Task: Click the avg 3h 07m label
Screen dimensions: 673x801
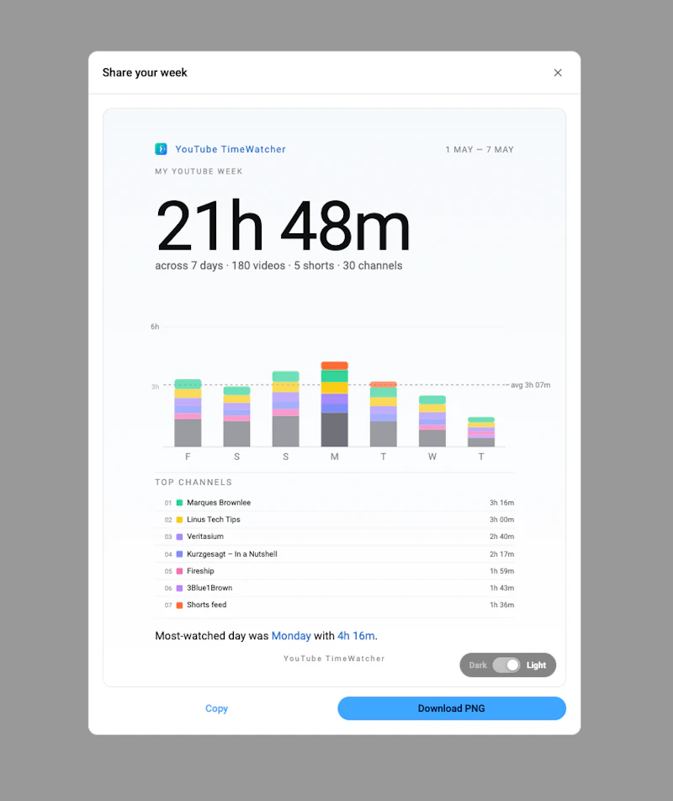Action: pyautogui.click(x=531, y=385)
